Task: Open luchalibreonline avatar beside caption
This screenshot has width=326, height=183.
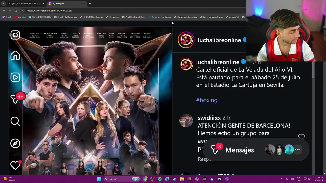Action: [x=186, y=64]
